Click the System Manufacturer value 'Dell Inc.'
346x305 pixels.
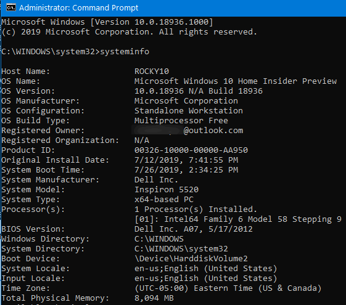156,180
